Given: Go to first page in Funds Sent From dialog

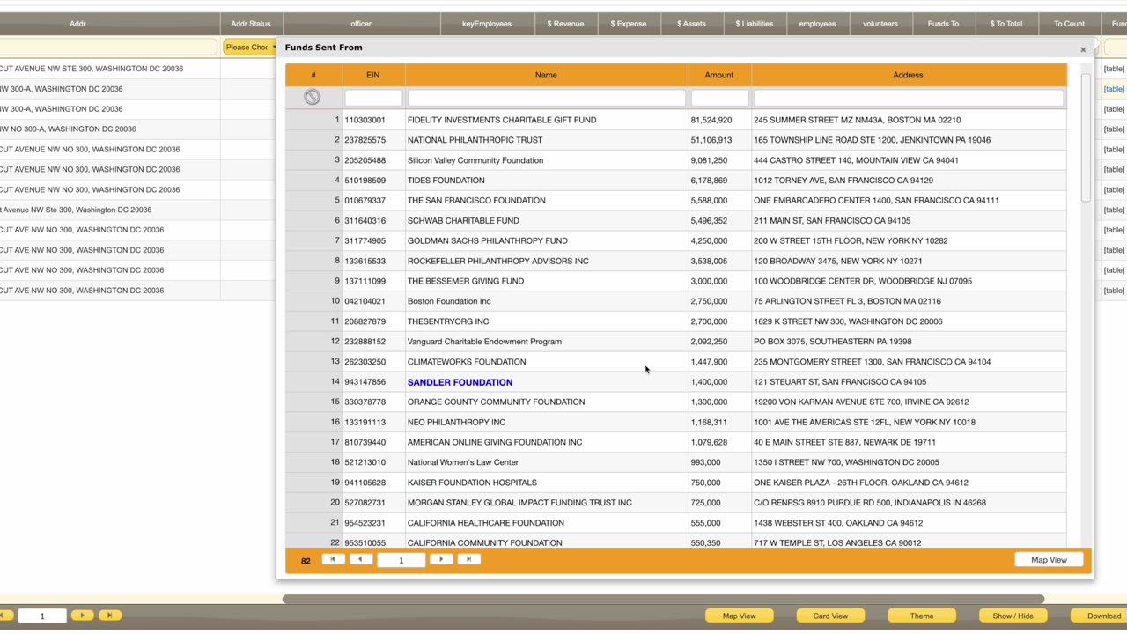Looking at the screenshot, I should pyautogui.click(x=333, y=559).
